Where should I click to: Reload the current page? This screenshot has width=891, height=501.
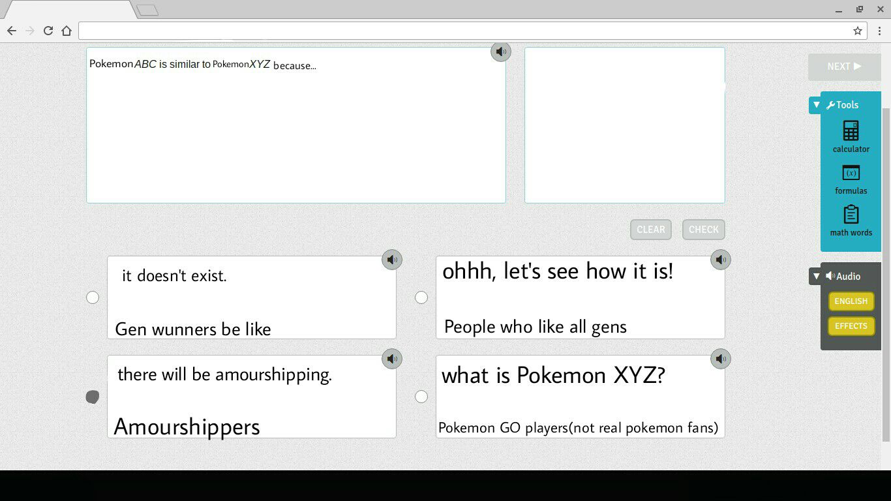tap(48, 31)
